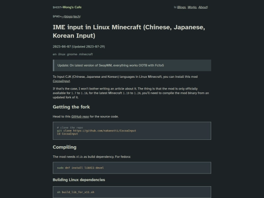Click the 'Compiling' heading
Viewport: 264px width, 198px height.
[x=65, y=147]
